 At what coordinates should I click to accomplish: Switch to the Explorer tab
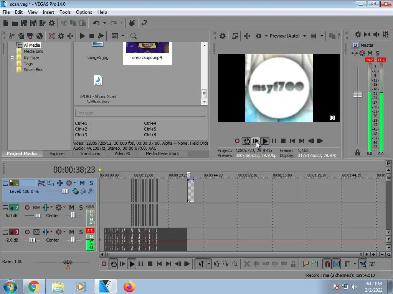pos(57,154)
